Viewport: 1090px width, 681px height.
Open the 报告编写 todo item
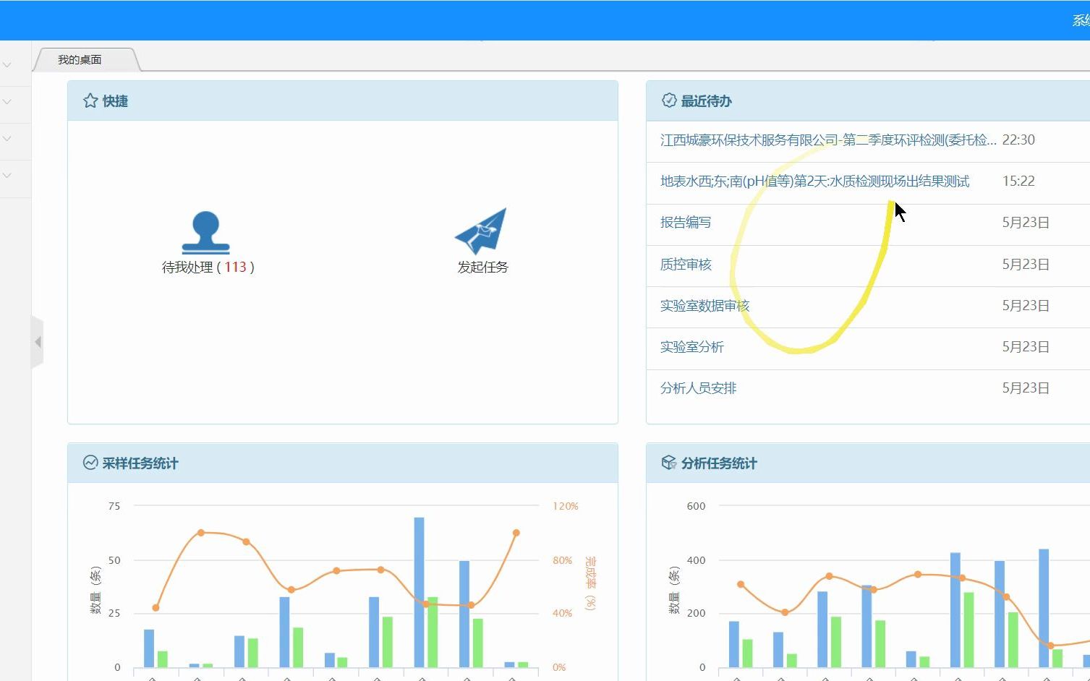tap(686, 223)
